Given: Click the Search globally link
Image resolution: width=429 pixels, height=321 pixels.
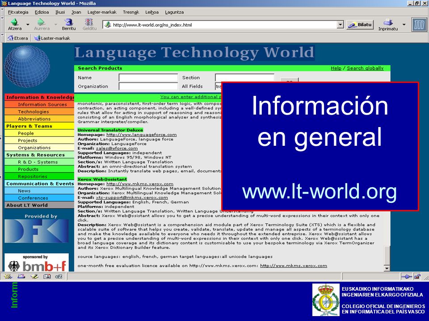Looking at the screenshot, I should pyautogui.click(x=365, y=68).
